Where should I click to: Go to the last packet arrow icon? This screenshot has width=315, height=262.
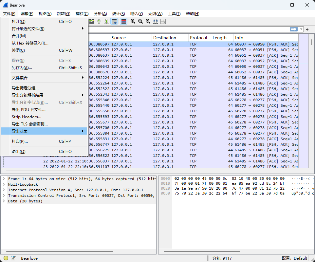[x=106, y=21]
